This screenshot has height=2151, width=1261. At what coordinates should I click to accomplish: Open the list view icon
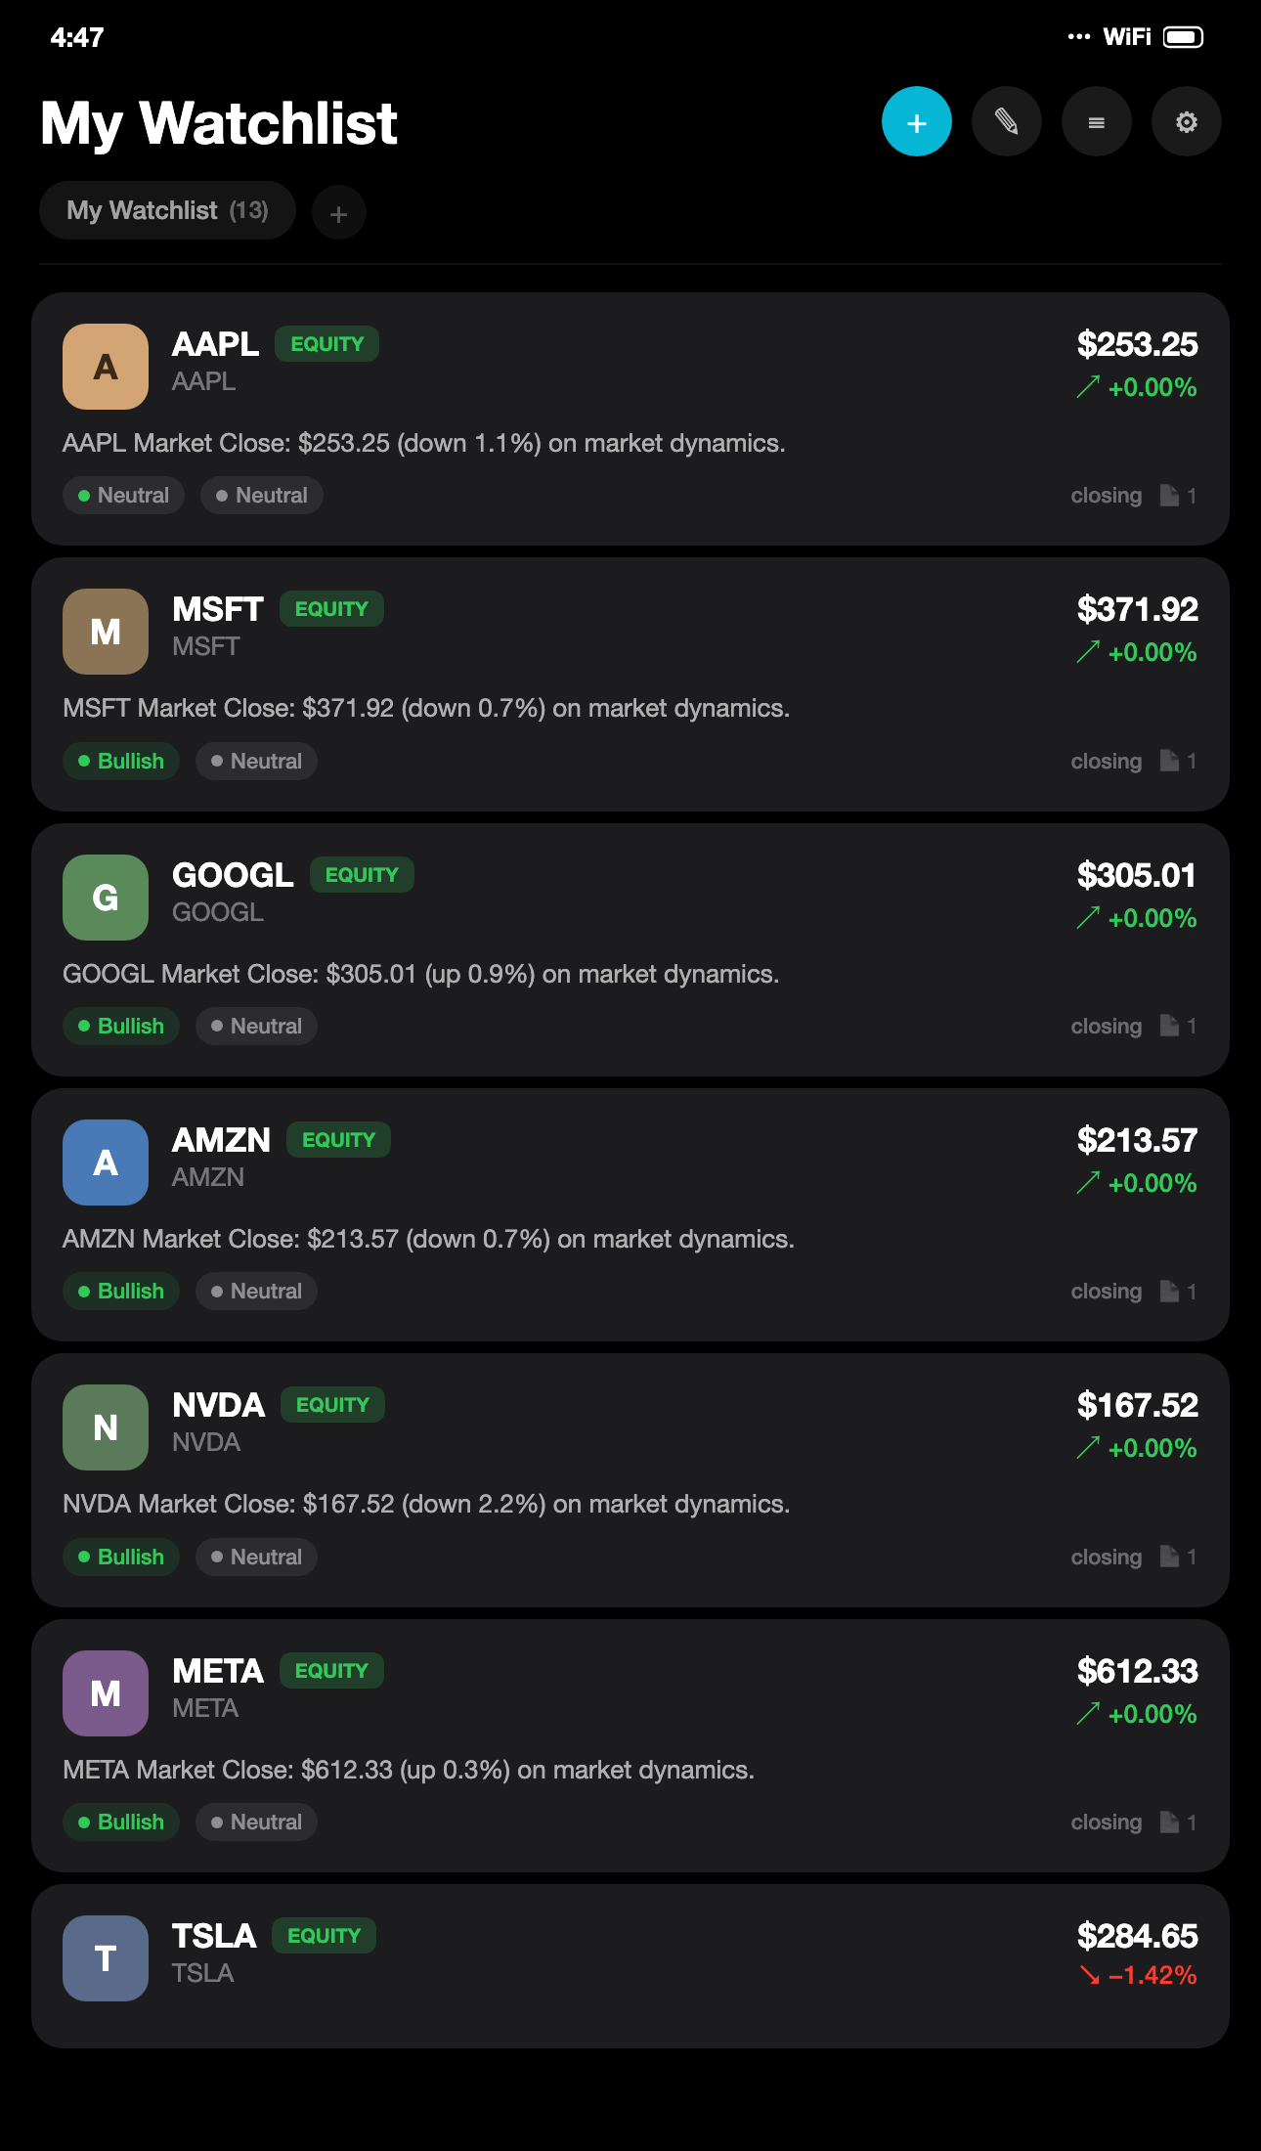[1096, 121]
